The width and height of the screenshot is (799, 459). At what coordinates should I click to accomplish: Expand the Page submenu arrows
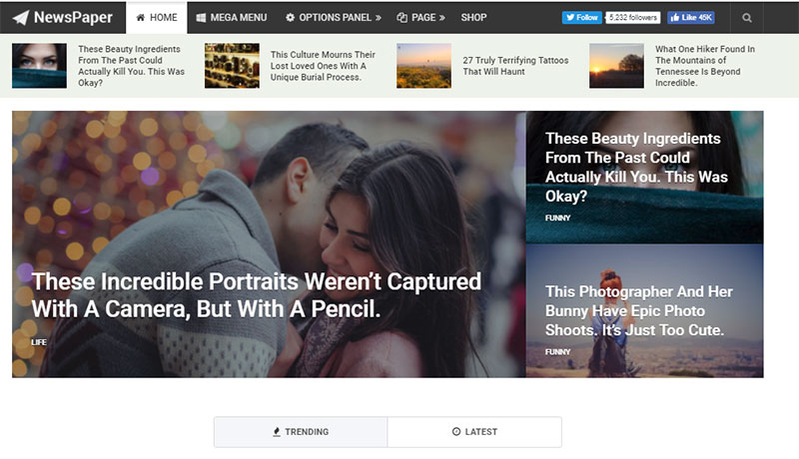pyautogui.click(x=441, y=18)
